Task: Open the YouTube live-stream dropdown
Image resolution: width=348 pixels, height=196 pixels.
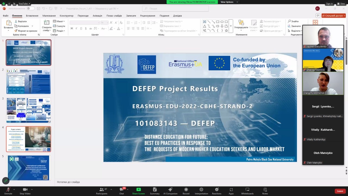Action: (24, 4)
